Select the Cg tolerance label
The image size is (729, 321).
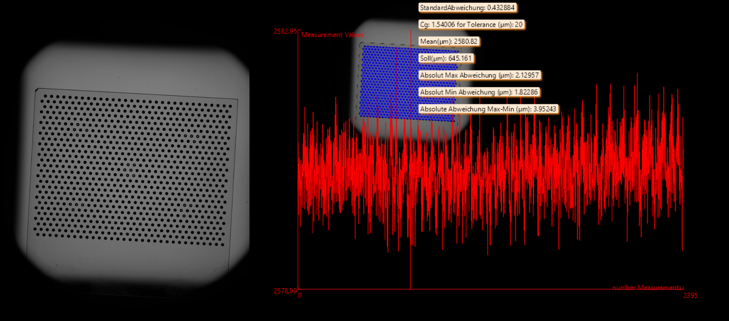coord(471,25)
